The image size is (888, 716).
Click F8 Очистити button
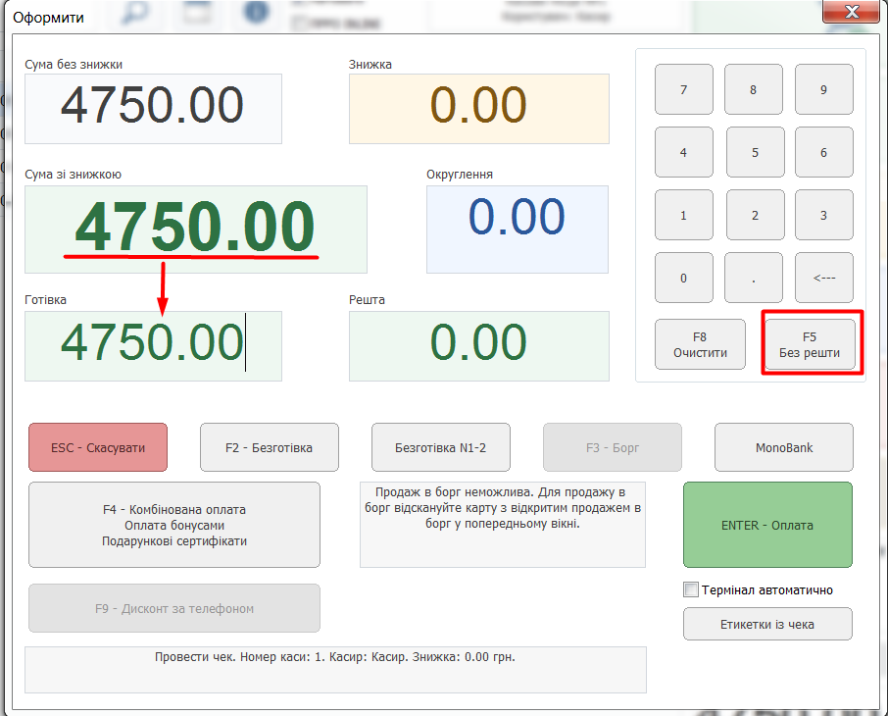[x=700, y=344]
